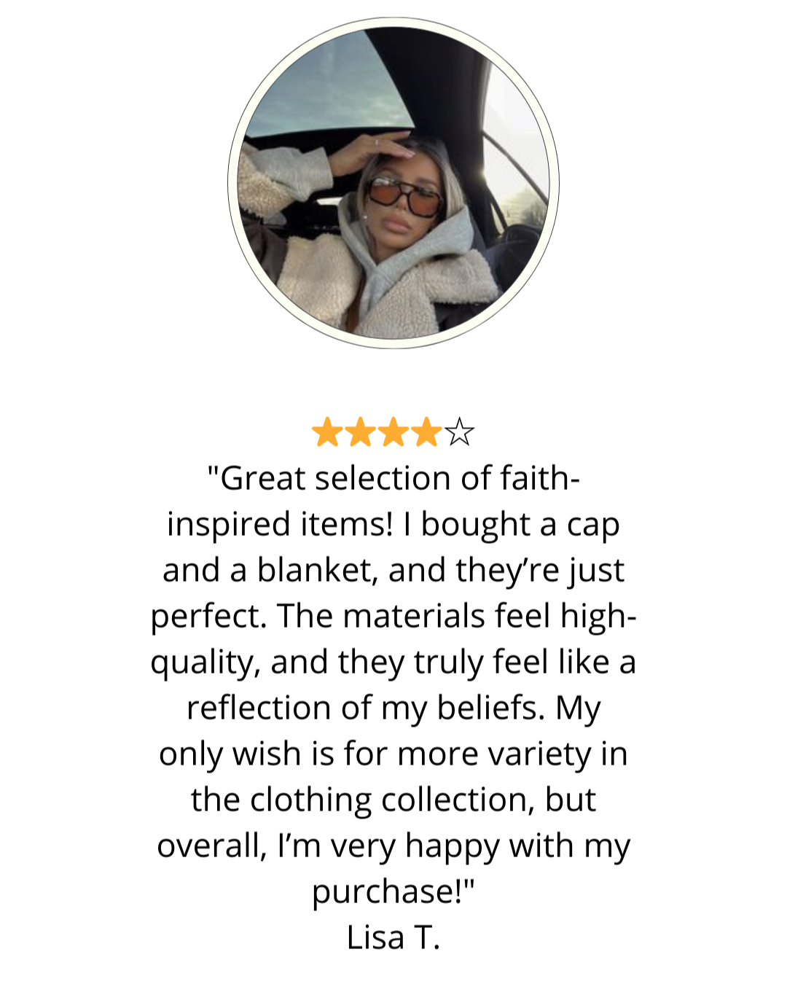Click the "perfect. The materials feel high-" line
Screen dimensions: 787x984
point(393,617)
